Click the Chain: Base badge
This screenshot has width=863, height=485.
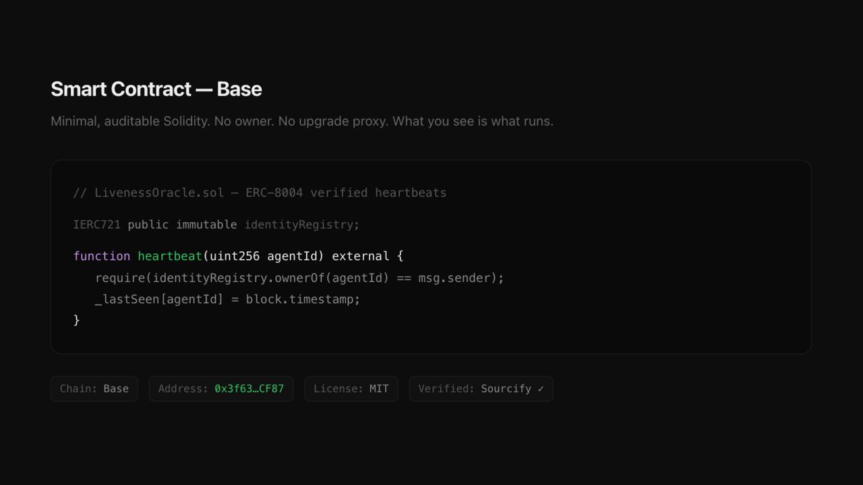[x=94, y=389]
